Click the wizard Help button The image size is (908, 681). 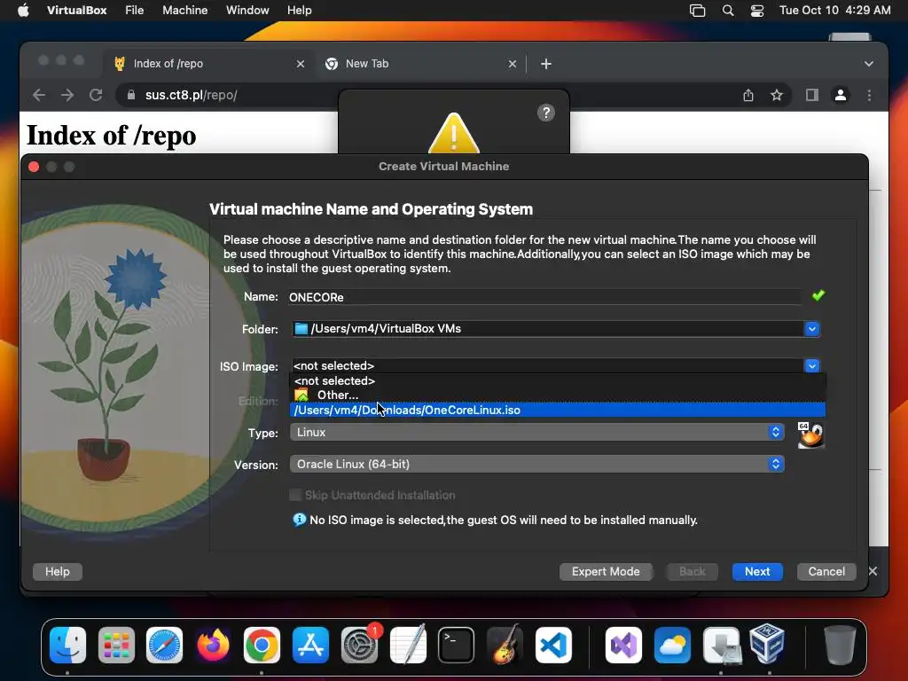pyautogui.click(x=58, y=572)
